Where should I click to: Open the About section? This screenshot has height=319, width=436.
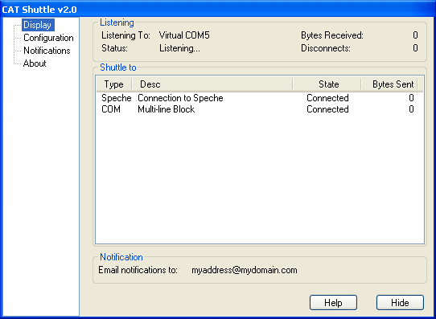pyautogui.click(x=35, y=63)
